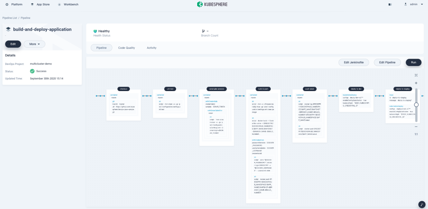Select the unit test stage label

tap(170, 89)
